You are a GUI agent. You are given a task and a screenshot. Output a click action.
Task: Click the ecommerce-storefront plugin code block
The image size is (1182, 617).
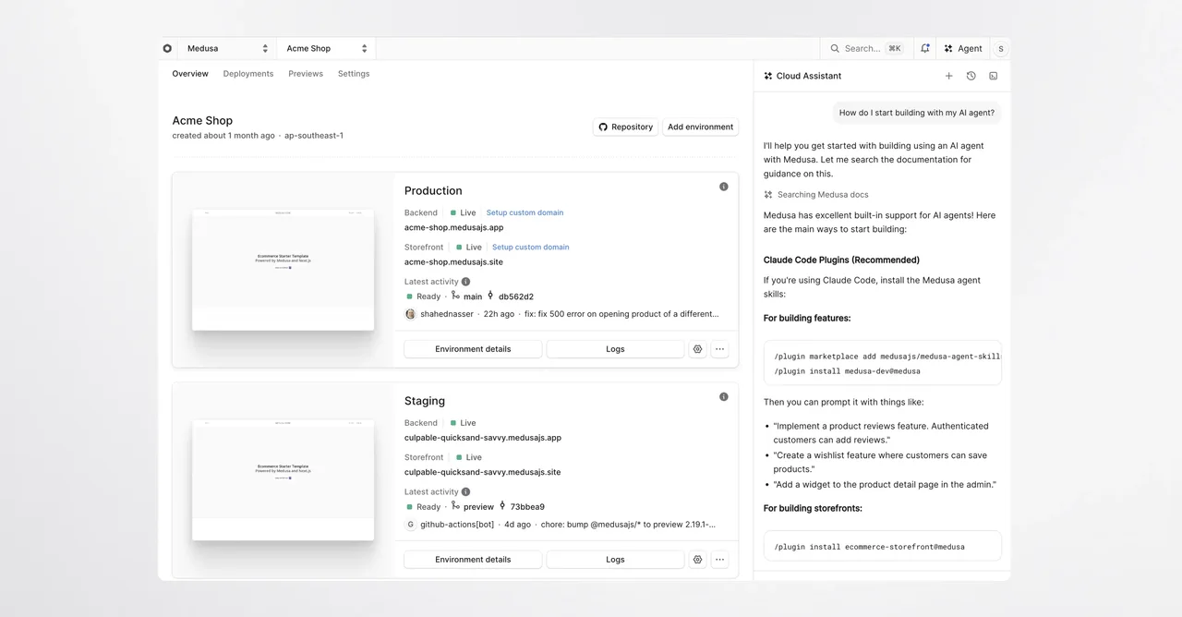coord(883,546)
